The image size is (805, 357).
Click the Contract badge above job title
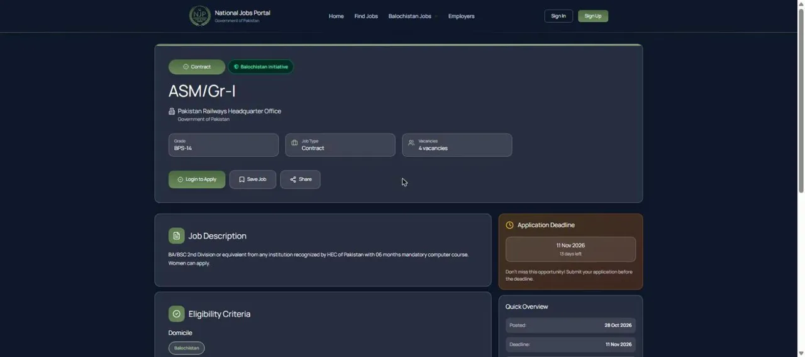tap(197, 67)
